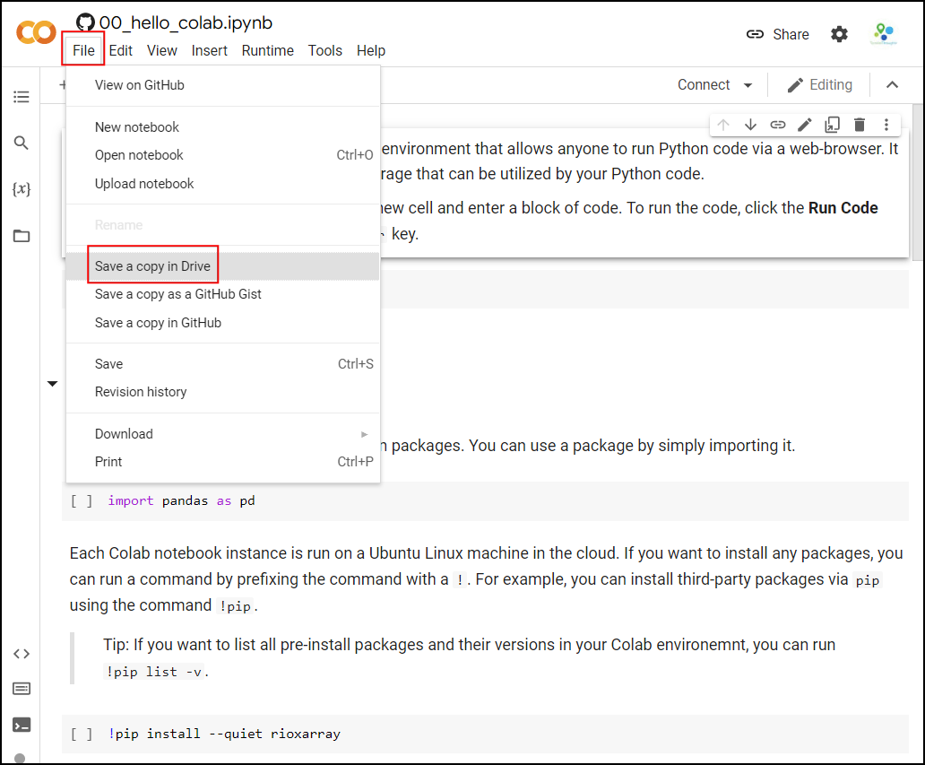Viewport: 925px width, 765px height.
Task: Open the Files folder icon in sidebar
Action: [21, 236]
